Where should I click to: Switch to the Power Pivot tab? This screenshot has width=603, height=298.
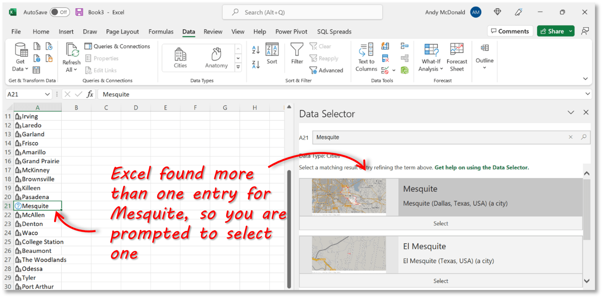[x=291, y=31]
